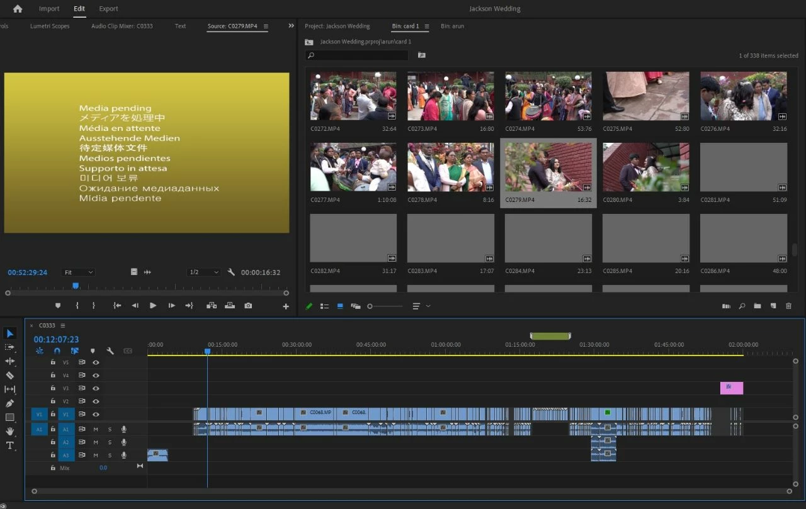Open Find in bin magnifier icon

tap(742, 306)
